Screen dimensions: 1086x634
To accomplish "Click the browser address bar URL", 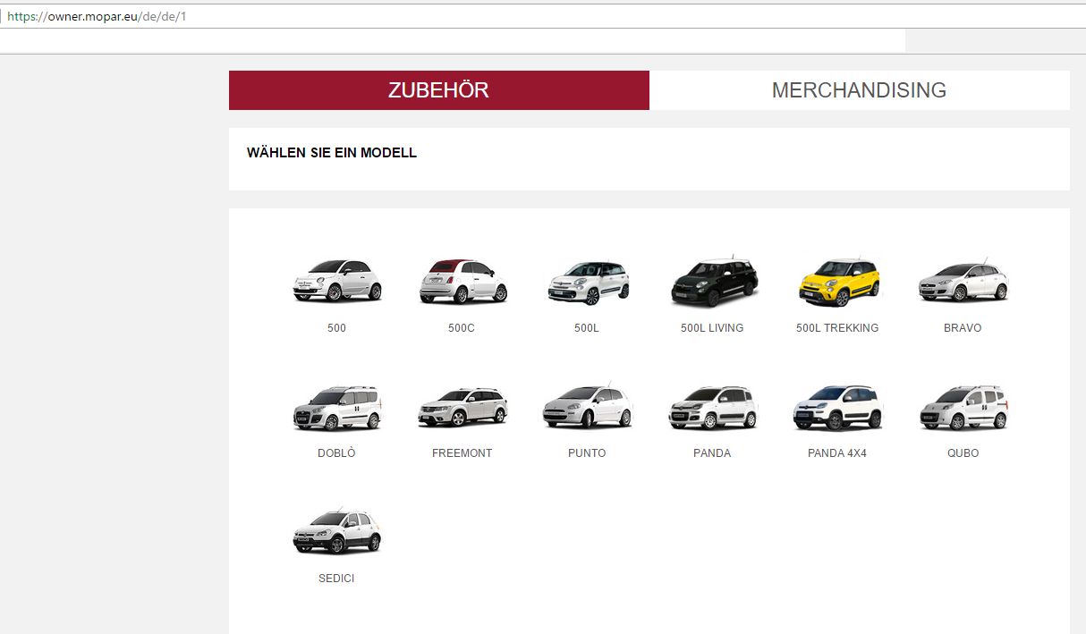I will coord(97,16).
